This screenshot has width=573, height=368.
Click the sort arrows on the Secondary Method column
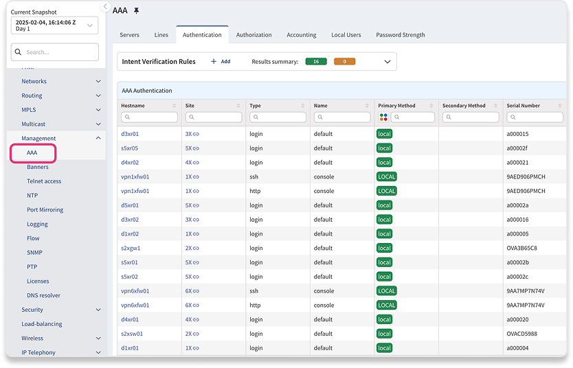(x=495, y=106)
